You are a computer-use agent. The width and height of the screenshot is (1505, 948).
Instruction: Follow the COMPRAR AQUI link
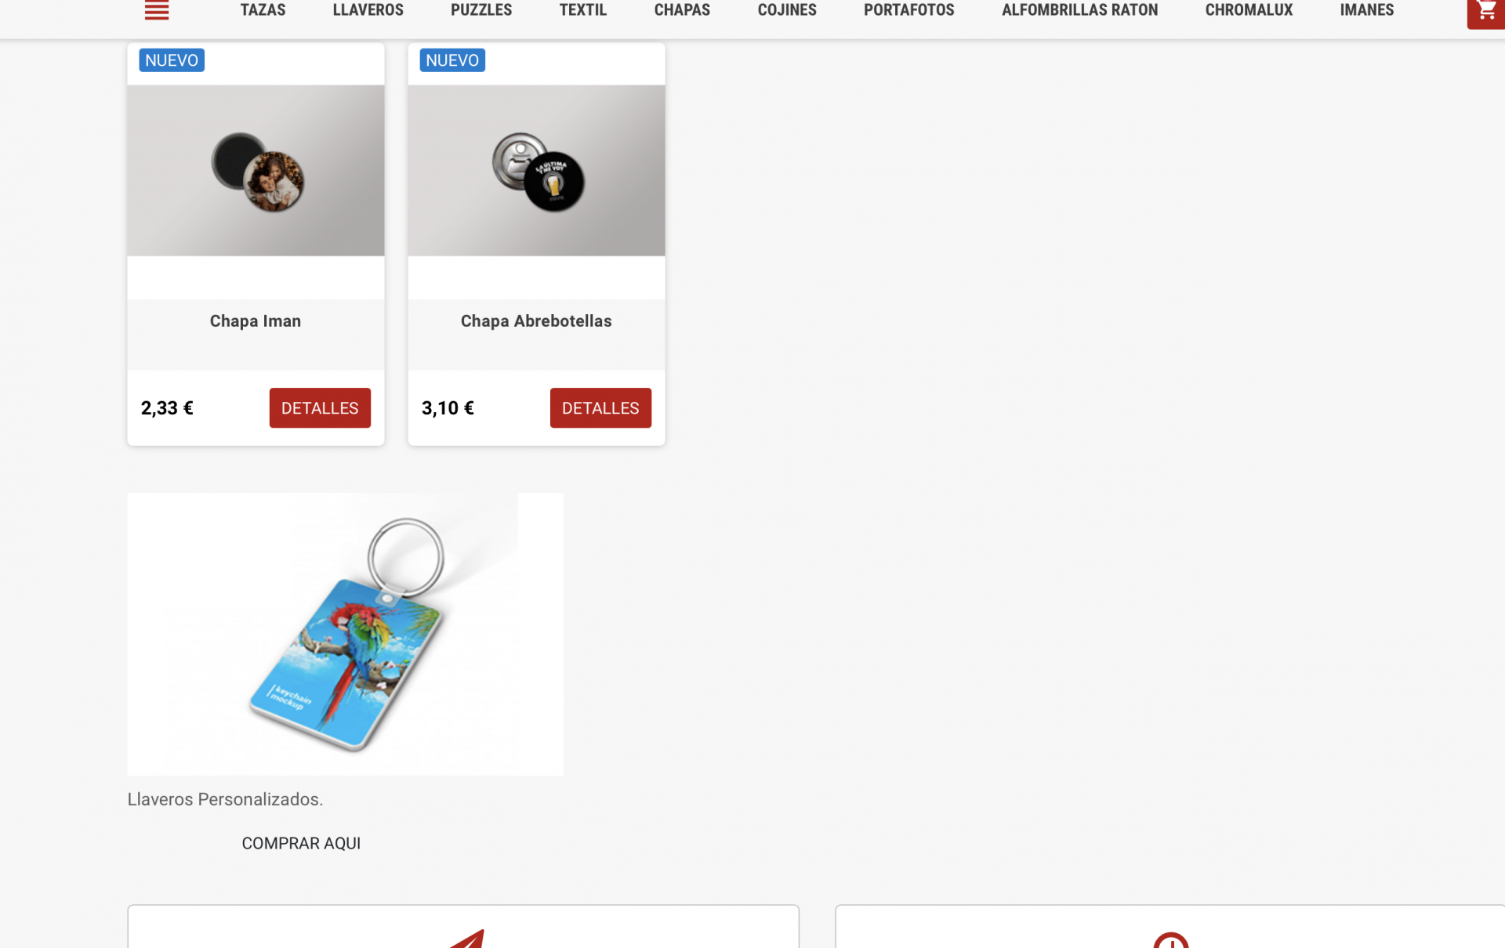point(301,844)
